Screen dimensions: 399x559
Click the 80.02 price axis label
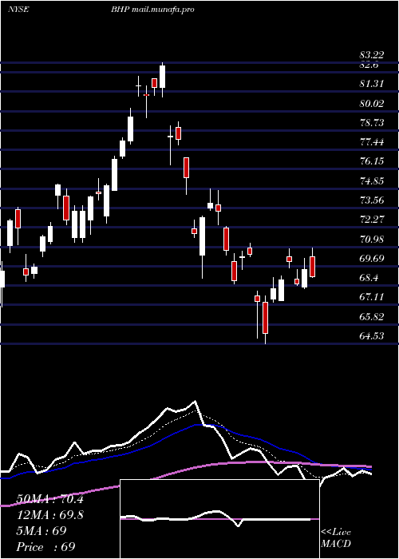373,104
